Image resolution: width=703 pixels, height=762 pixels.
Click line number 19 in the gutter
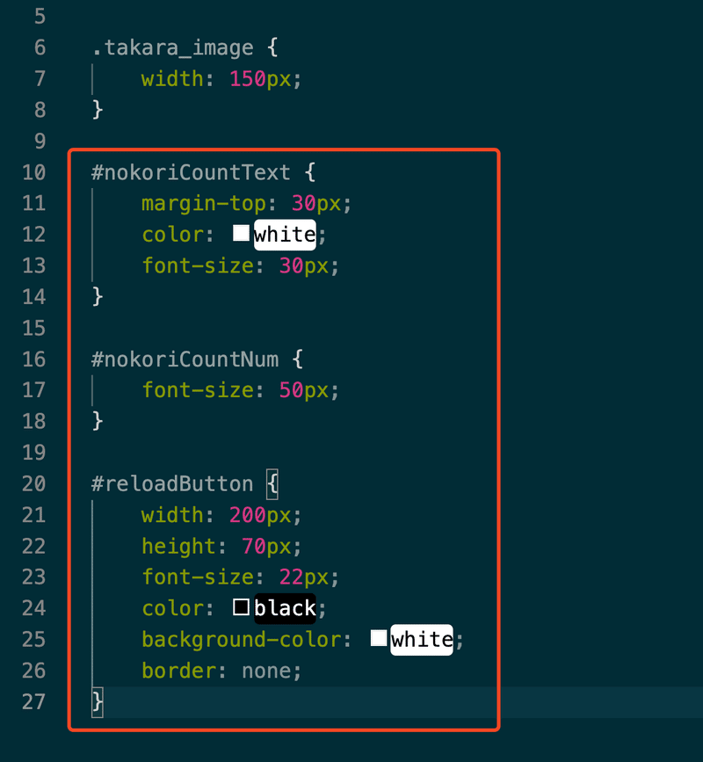[34, 453]
